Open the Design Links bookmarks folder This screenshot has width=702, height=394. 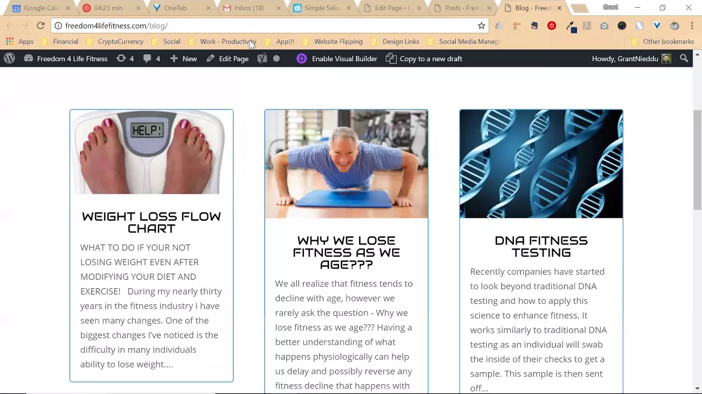(x=395, y=42)
